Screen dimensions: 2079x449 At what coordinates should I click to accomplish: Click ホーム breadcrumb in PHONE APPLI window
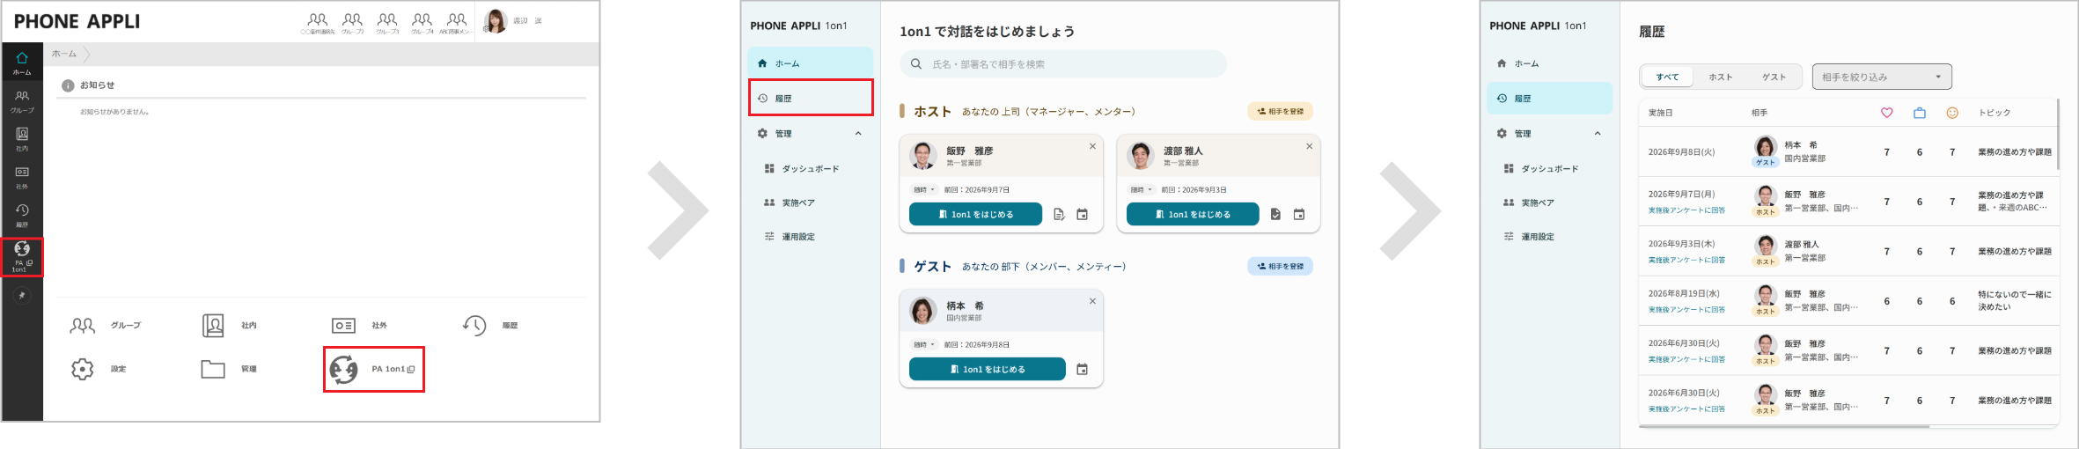coord(64,54)
